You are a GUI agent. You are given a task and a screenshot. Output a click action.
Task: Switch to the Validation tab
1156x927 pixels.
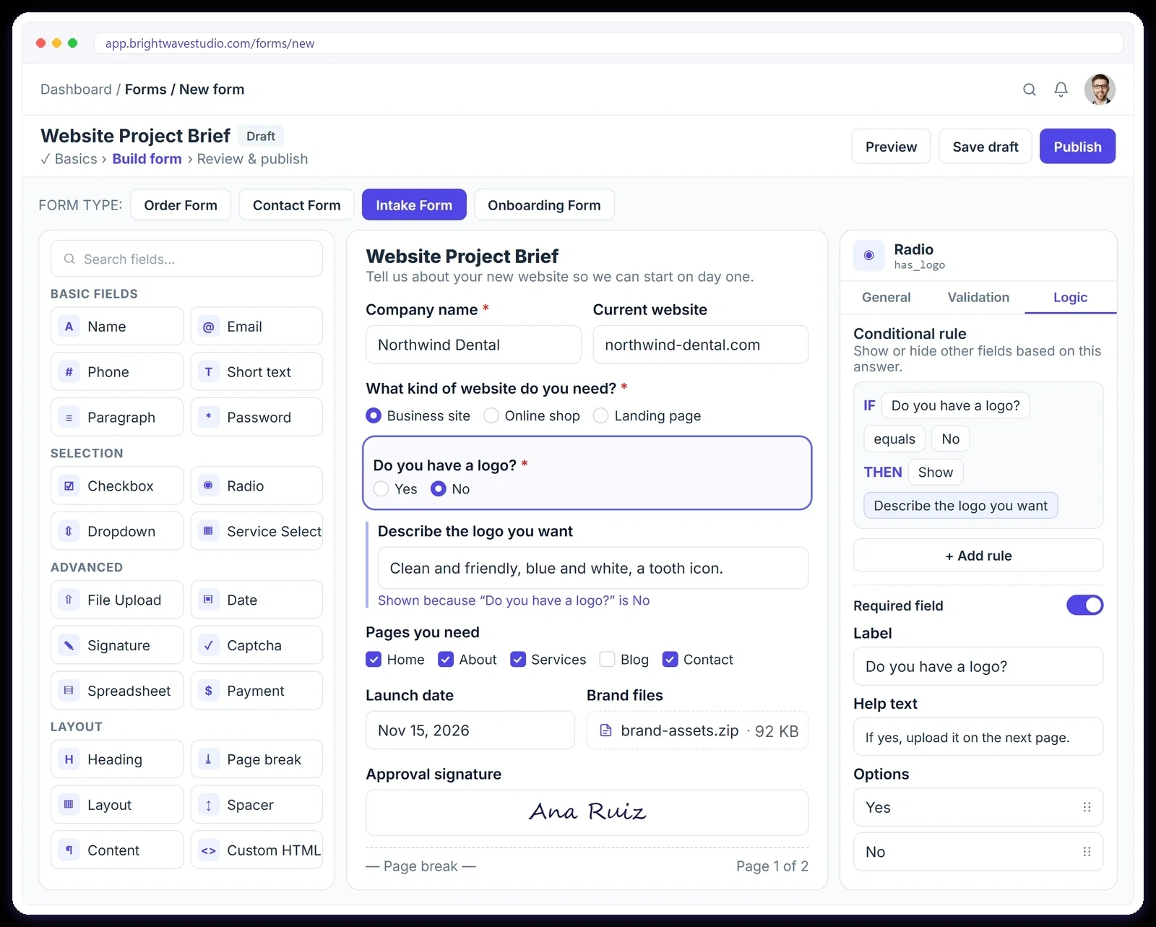(978, 297)
